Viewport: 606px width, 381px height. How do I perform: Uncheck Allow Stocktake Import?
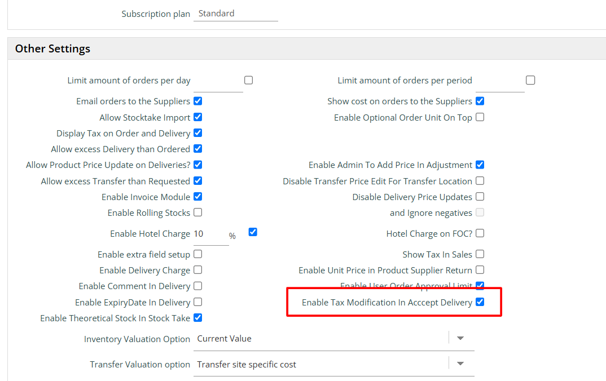click(197, 117)
